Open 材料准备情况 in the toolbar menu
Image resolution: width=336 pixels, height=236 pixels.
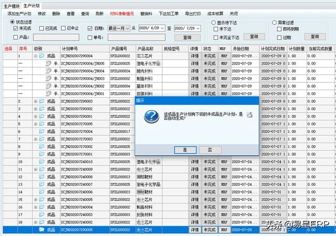tap(122, 13)
